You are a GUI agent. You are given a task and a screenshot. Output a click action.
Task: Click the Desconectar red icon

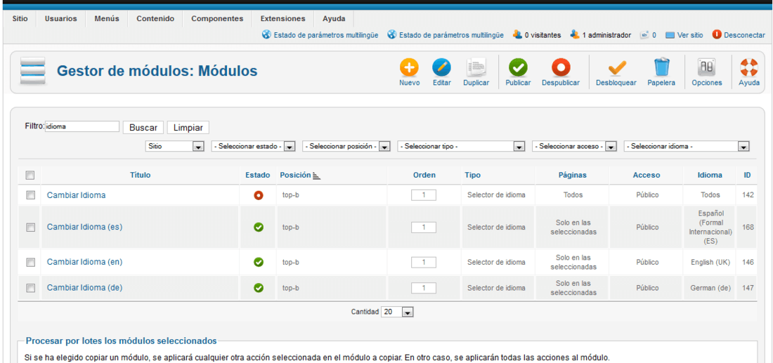point(717,35)
